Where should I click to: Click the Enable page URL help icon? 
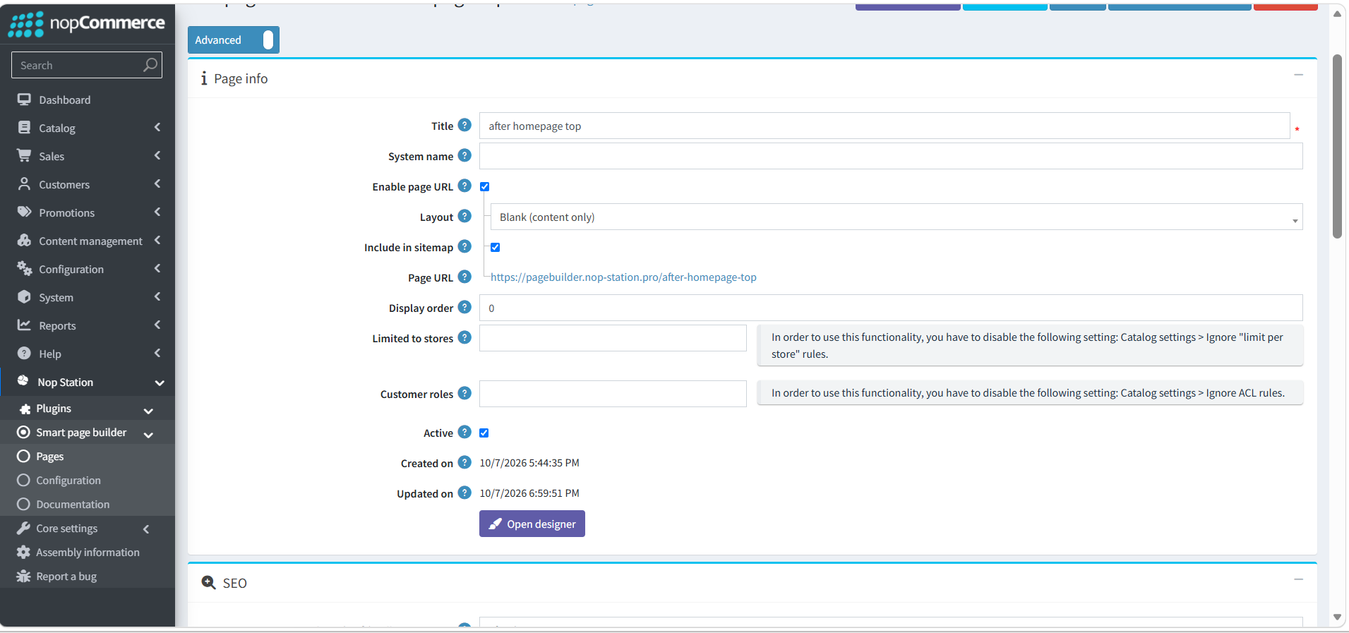[464, 186]
